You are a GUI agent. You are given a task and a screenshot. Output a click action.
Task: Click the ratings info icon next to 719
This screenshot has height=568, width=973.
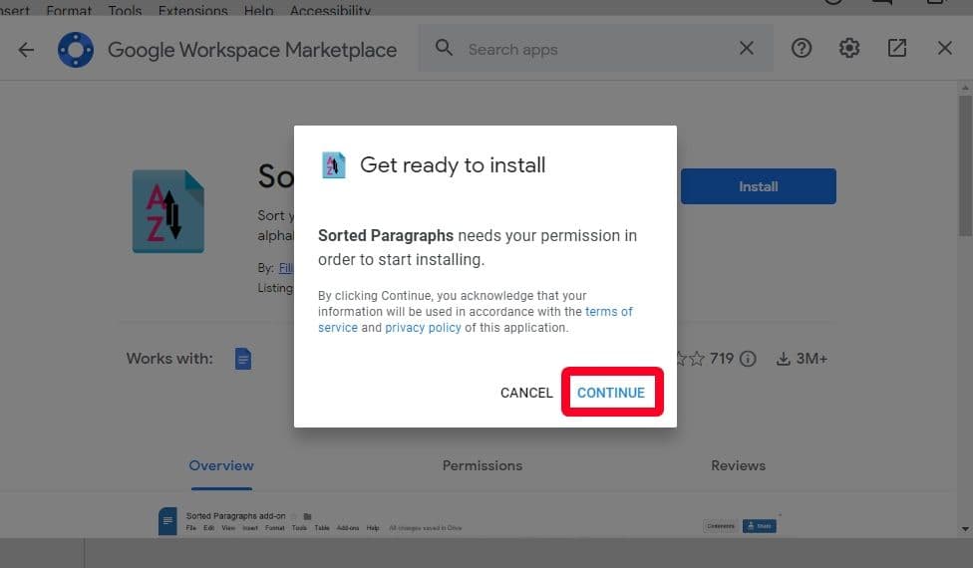click(x=748, y=359)
